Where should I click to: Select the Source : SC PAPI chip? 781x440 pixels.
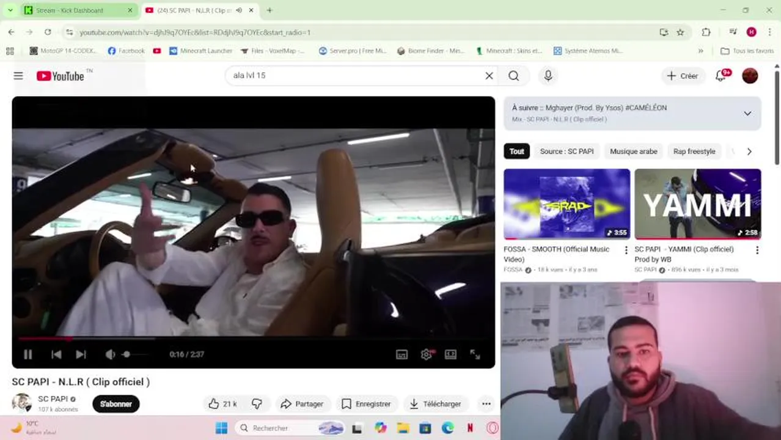(x=566, y=152)
